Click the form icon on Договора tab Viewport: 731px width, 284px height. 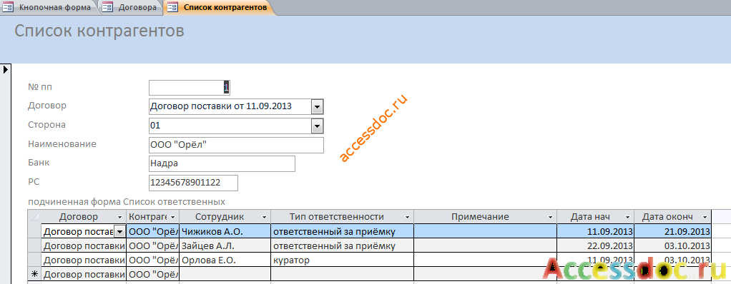click(108, 7)
